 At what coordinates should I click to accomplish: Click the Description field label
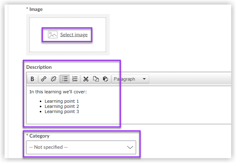[39, 67]
